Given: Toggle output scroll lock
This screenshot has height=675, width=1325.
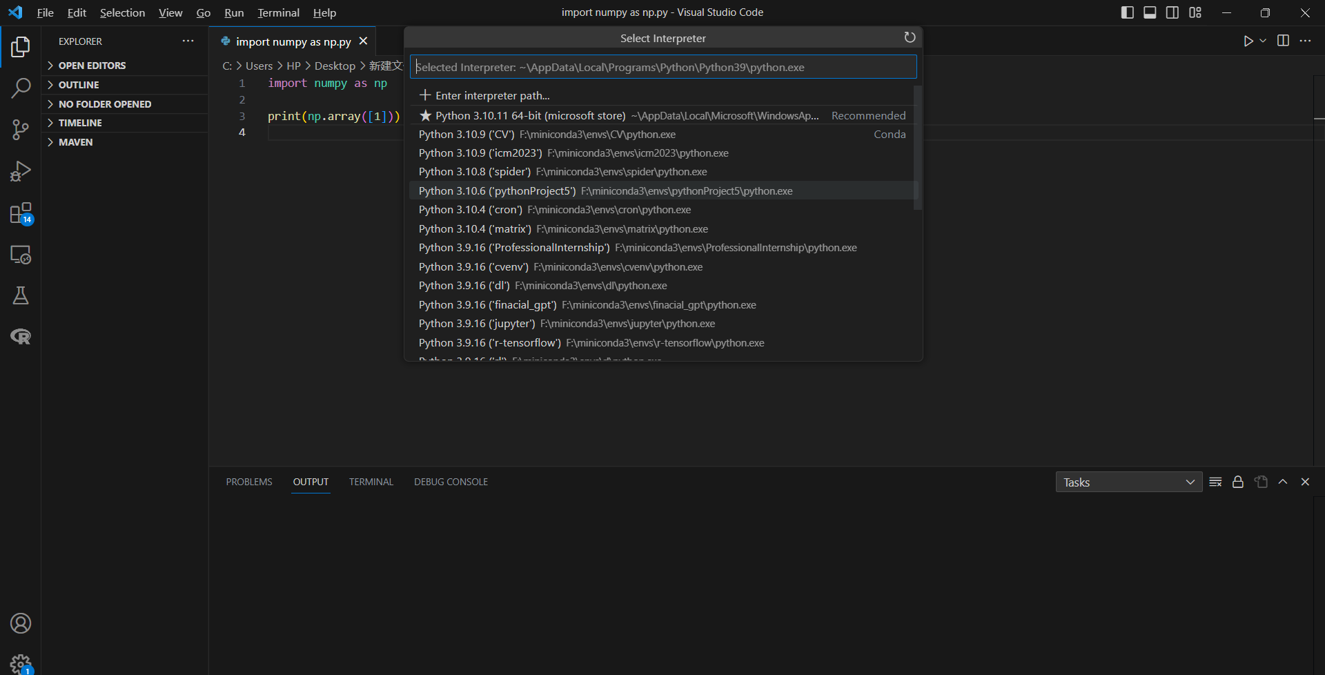Looking at the screenshot, I should [x=1238, y=482].
